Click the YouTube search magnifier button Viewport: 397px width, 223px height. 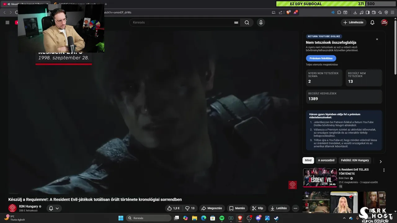tap(247, 22)
